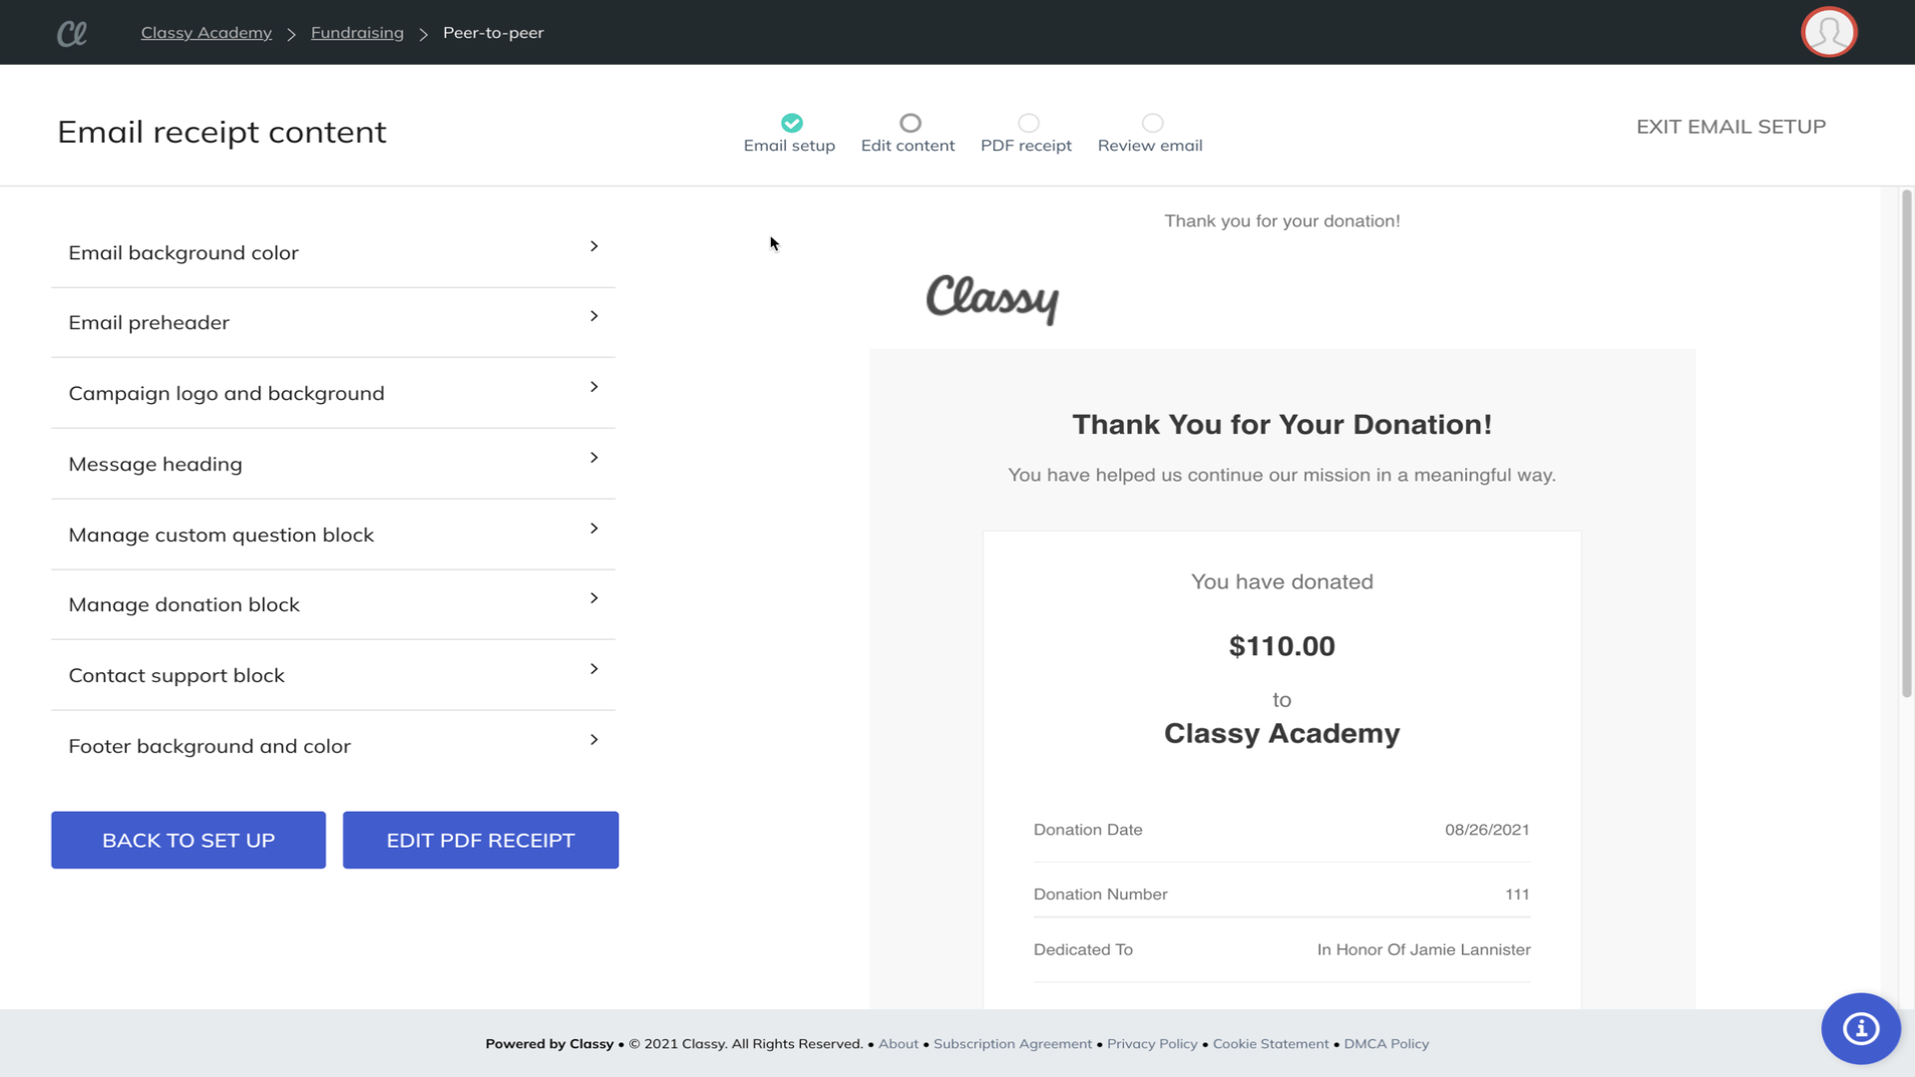Viewport: 1915px width, 1077px height.
Task: Click the BACK TO SET UP button
Action: click(x=189, y=839)
